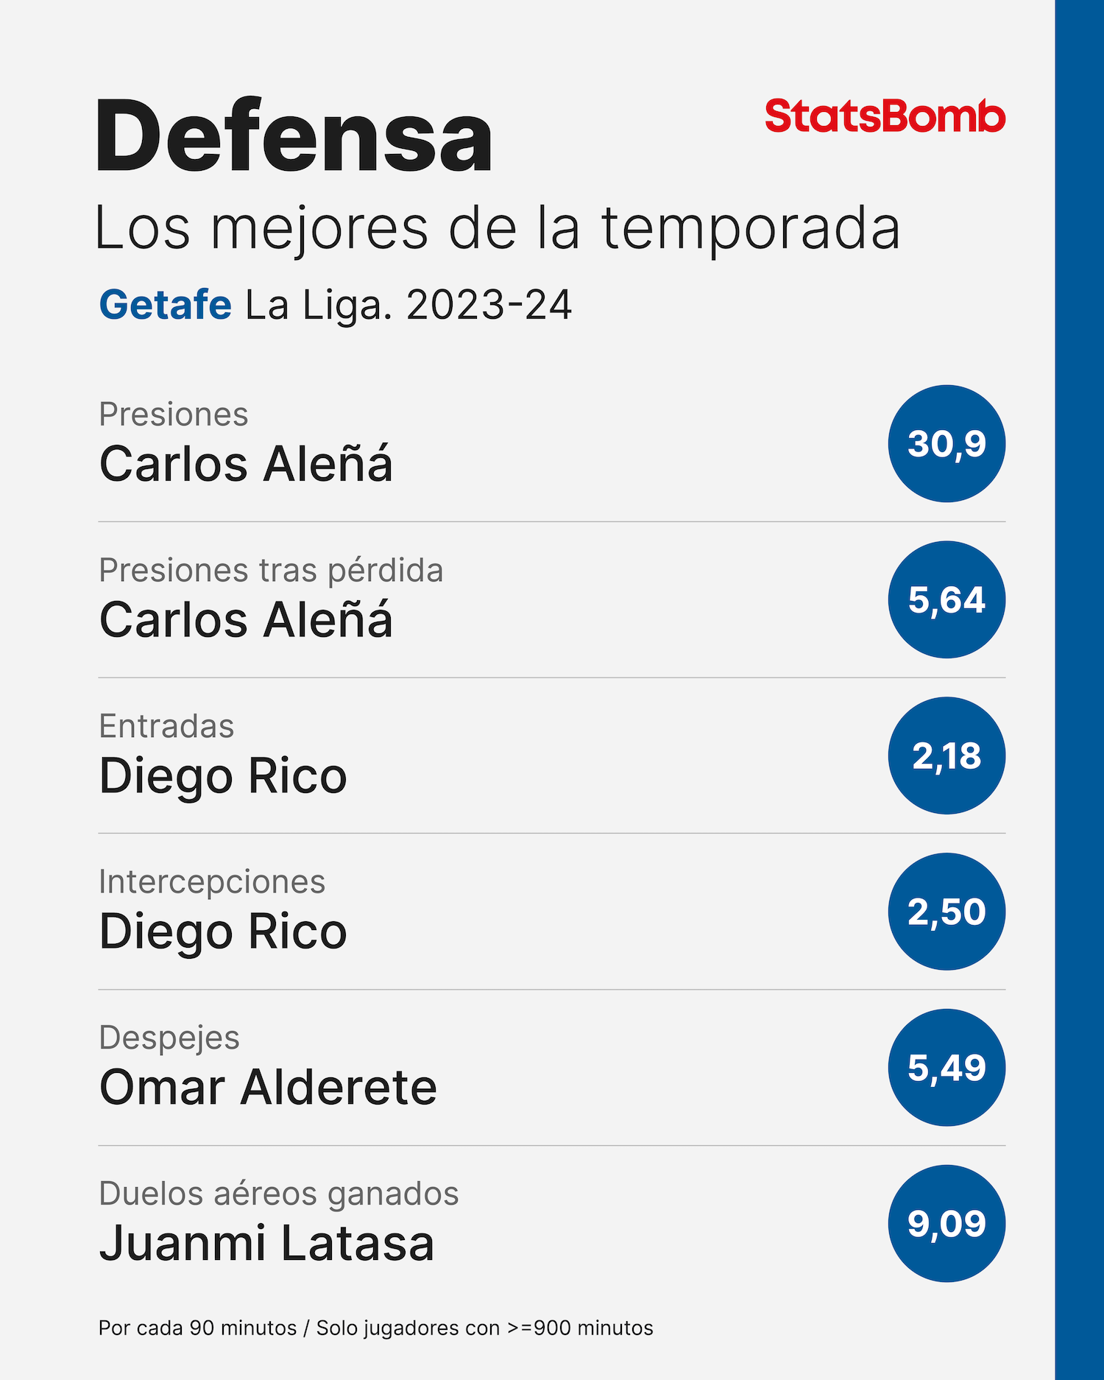
Task: Click the 9,09 aerial duels circle
Action: pos(946,1224)
